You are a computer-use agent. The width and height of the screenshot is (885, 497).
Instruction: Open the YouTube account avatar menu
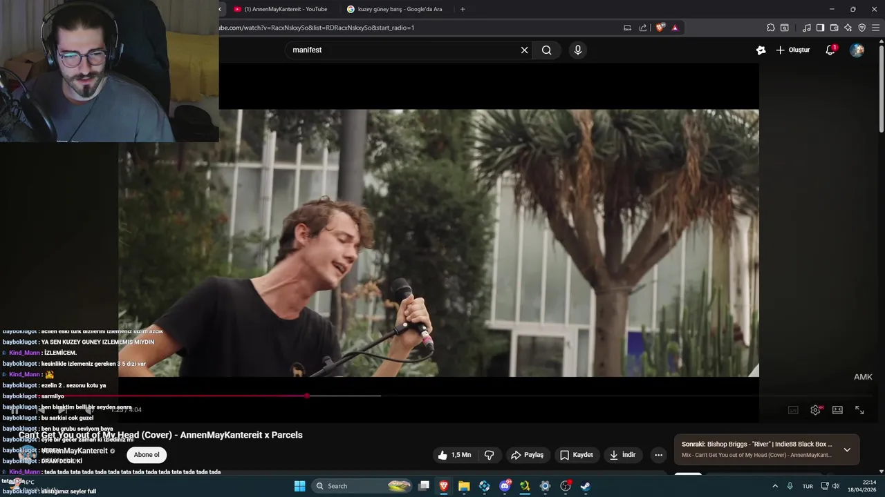pyautogui.click(x=857, y=50)
